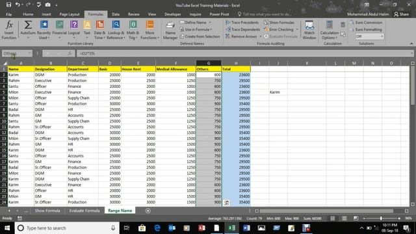Click Trace Precedents
The width and height of the screenshot is (416, 234).
[x=242, y=23]
